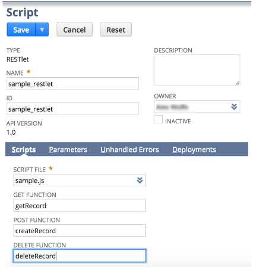The height and width of the screenshot is (267, 253).
Task: Open the Save button dropdown arrow
Action: 42,30
